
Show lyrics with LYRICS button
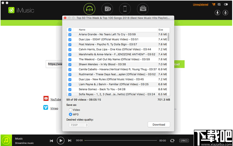(x=184, y=140)
